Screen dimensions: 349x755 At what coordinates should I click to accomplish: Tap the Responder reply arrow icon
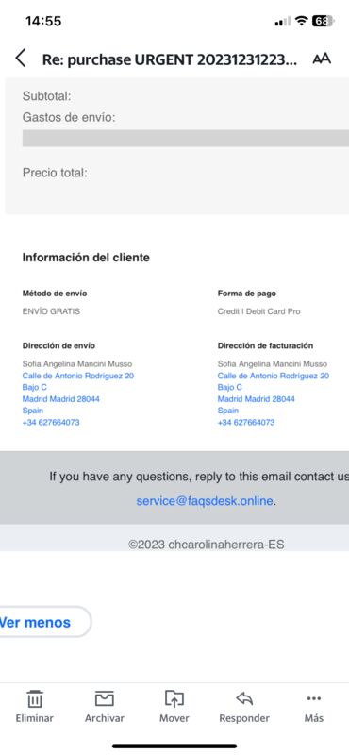(x=244, y=698)
